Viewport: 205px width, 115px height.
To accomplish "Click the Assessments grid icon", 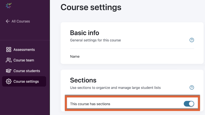I will pyautogui.click(x=9, y=50).
